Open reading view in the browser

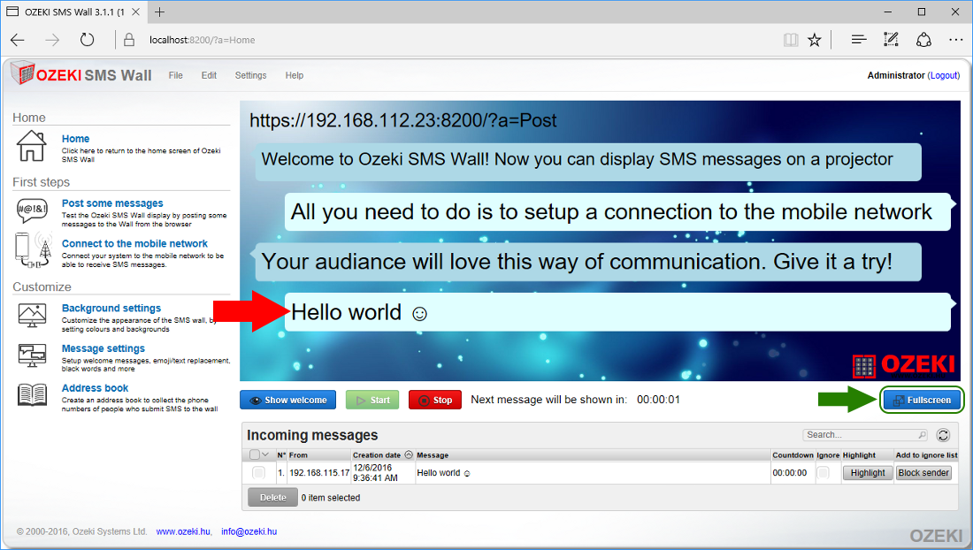coord(791,40)
